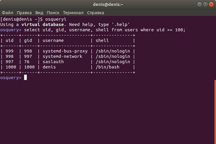The width and height of the screenshot is (216, 144).
Task: Minimize the terminal window
Action: [x=199, y=4]
